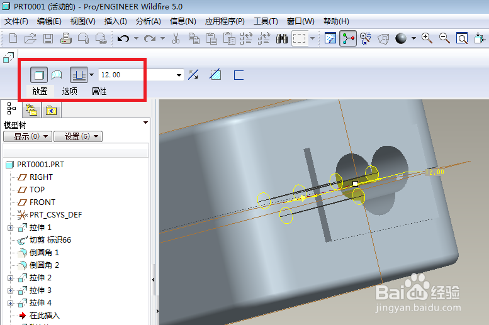Viewport: 489px width, 325px height.
Task: Toggle the thicken sketch icon
Action: pos(239,75)
